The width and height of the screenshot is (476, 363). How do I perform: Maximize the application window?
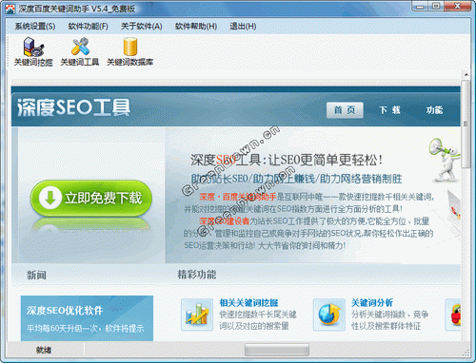tap(436, 6)
